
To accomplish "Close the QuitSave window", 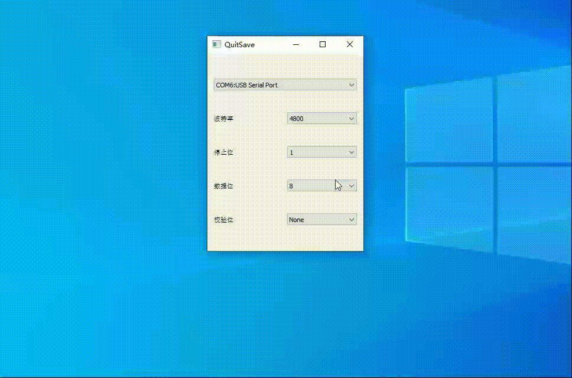I will click(349, 44).
